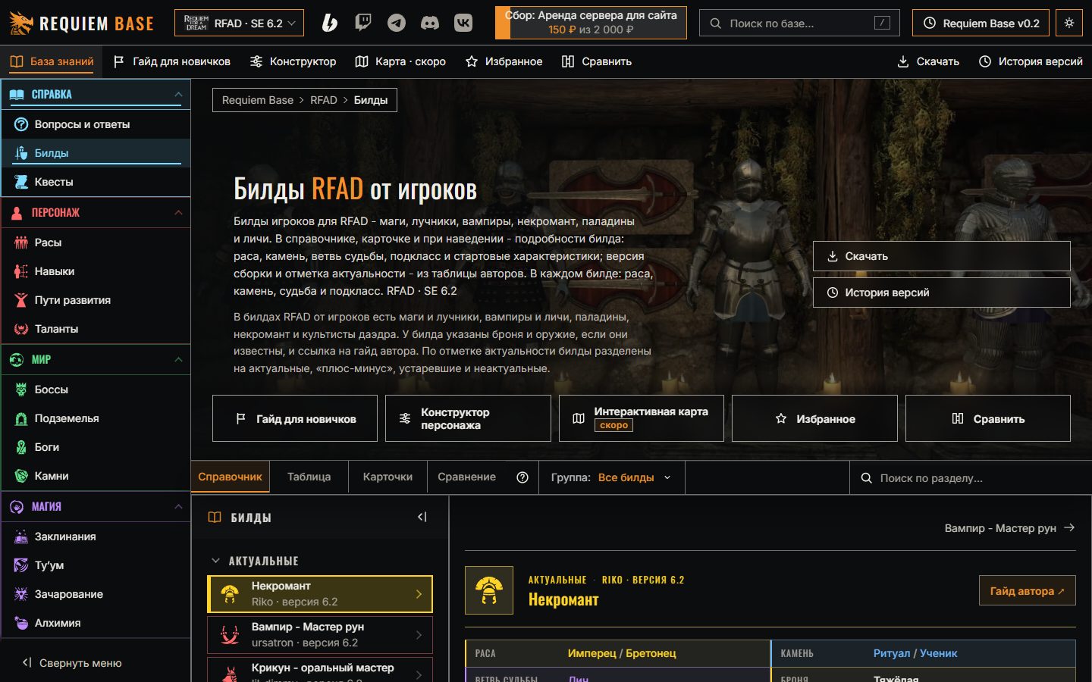Click the Боссы skull icon in sidebar

click(x=21, y=389)
